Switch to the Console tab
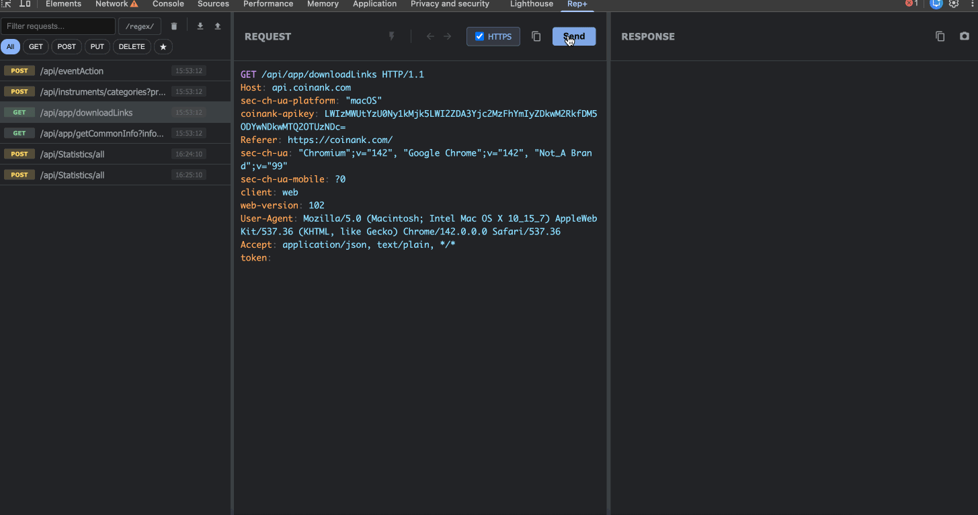Screen dimensions: 978x515 [168, 4]
